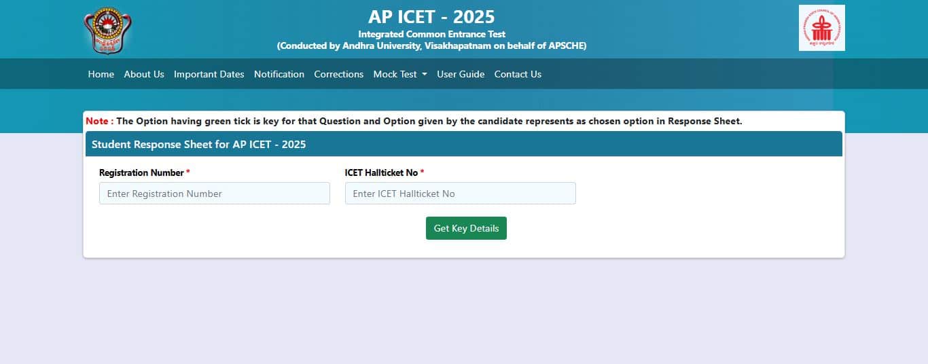This screenshot has height=364, width=928.
Task: Click the Student Response Sheet panel header
Action: click(464, 144)
